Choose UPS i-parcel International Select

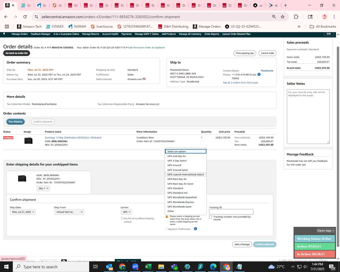pos(186,175)
